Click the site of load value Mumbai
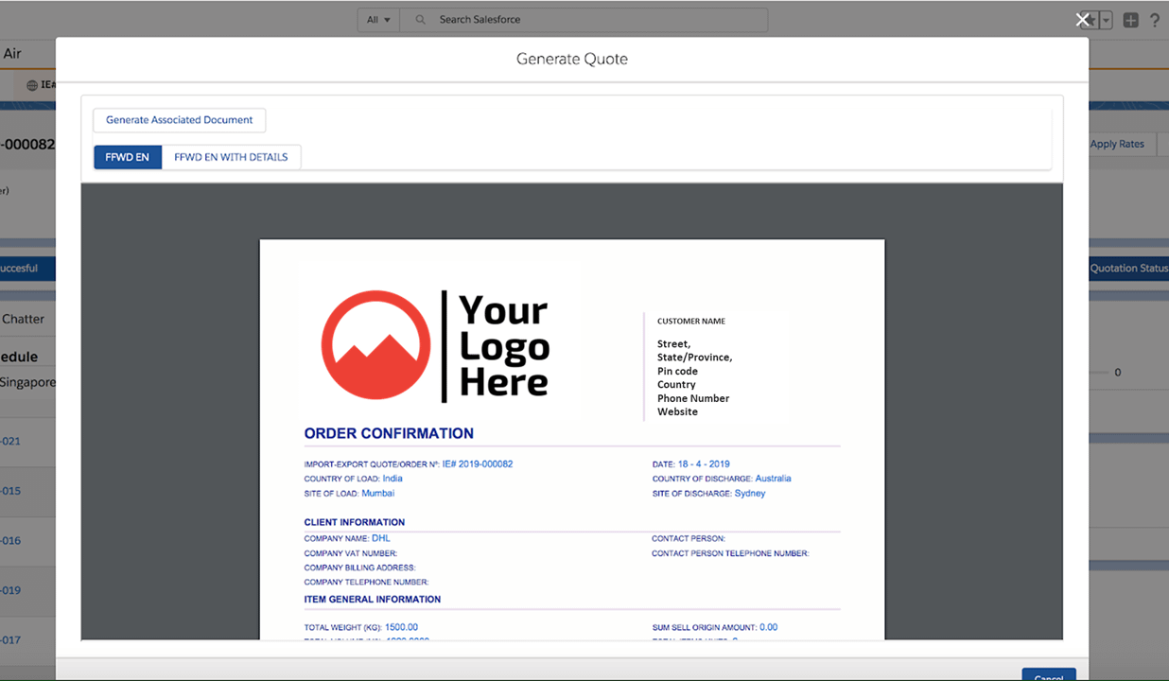The image size is (1169, 681). [378, 494]
